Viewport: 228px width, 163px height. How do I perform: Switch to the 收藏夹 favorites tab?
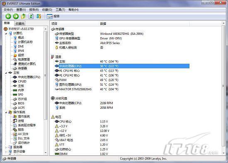click(x=20, y=23)
